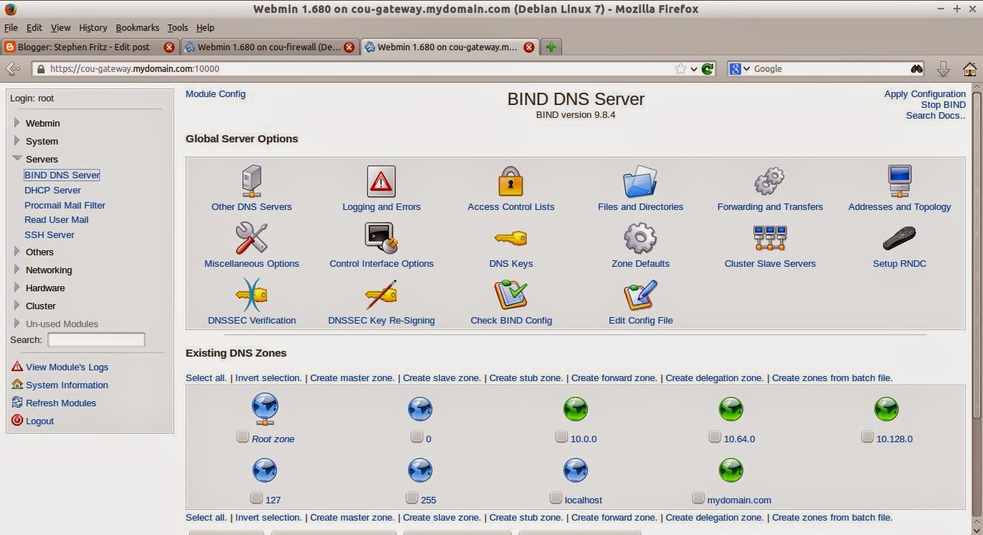Click the Root zone globe icon
The image size is (983, 535).
pos(265,409)
